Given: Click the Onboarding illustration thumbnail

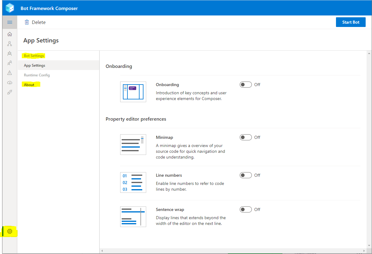Looking at the screenshot, I should (133, 92).
